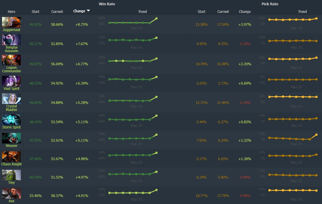Screen dimensions: 322x204
Task: Click last point of Chaos Knight pick trend
Action: 316,155
